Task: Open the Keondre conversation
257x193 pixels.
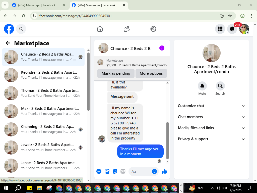Action: 43,75
